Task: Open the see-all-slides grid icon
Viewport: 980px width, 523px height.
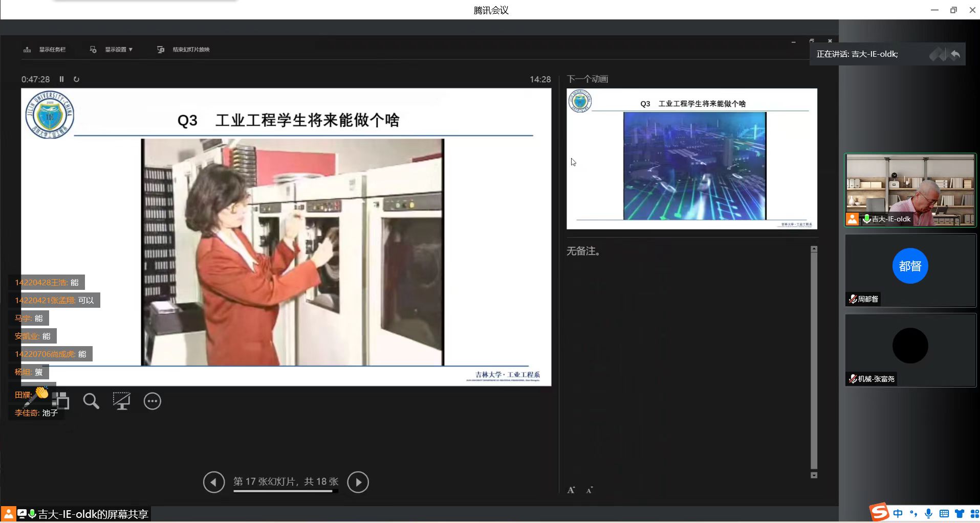Action: tap(61, 401)
